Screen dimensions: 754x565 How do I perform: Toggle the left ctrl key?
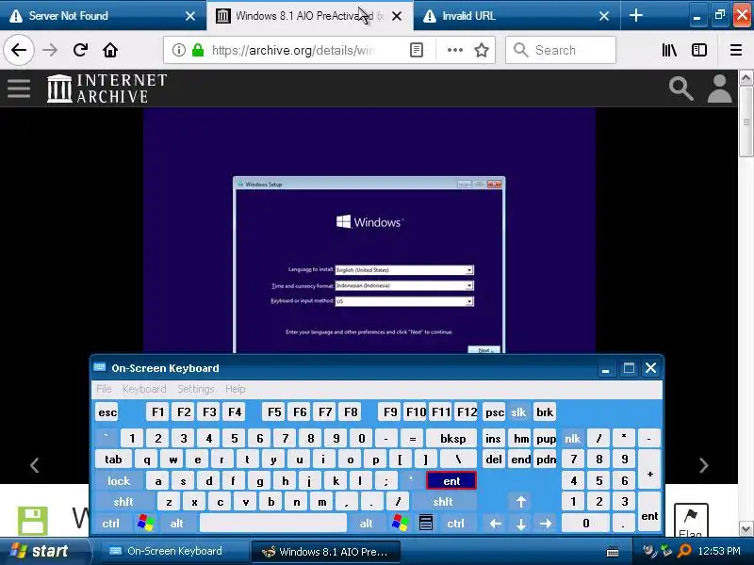pos(110,523)
